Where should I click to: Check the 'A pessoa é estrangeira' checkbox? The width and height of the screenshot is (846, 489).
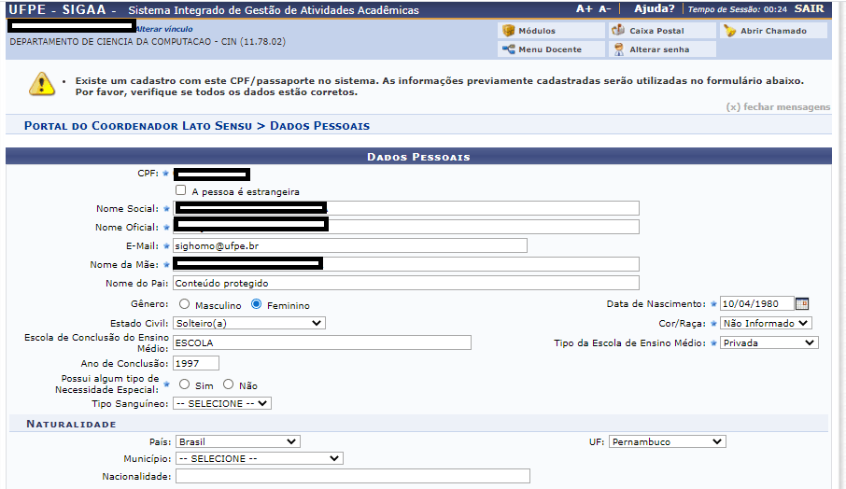pyautogui.click(x=181, y=190)
